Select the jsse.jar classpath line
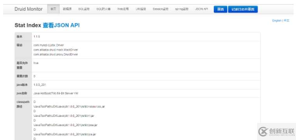Image resolution: width=296 pixels, height=140 pixels. [x=65, y=125]
